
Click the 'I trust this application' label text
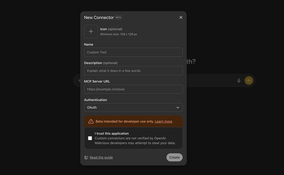pyautogui.click(x=112, y=133)
